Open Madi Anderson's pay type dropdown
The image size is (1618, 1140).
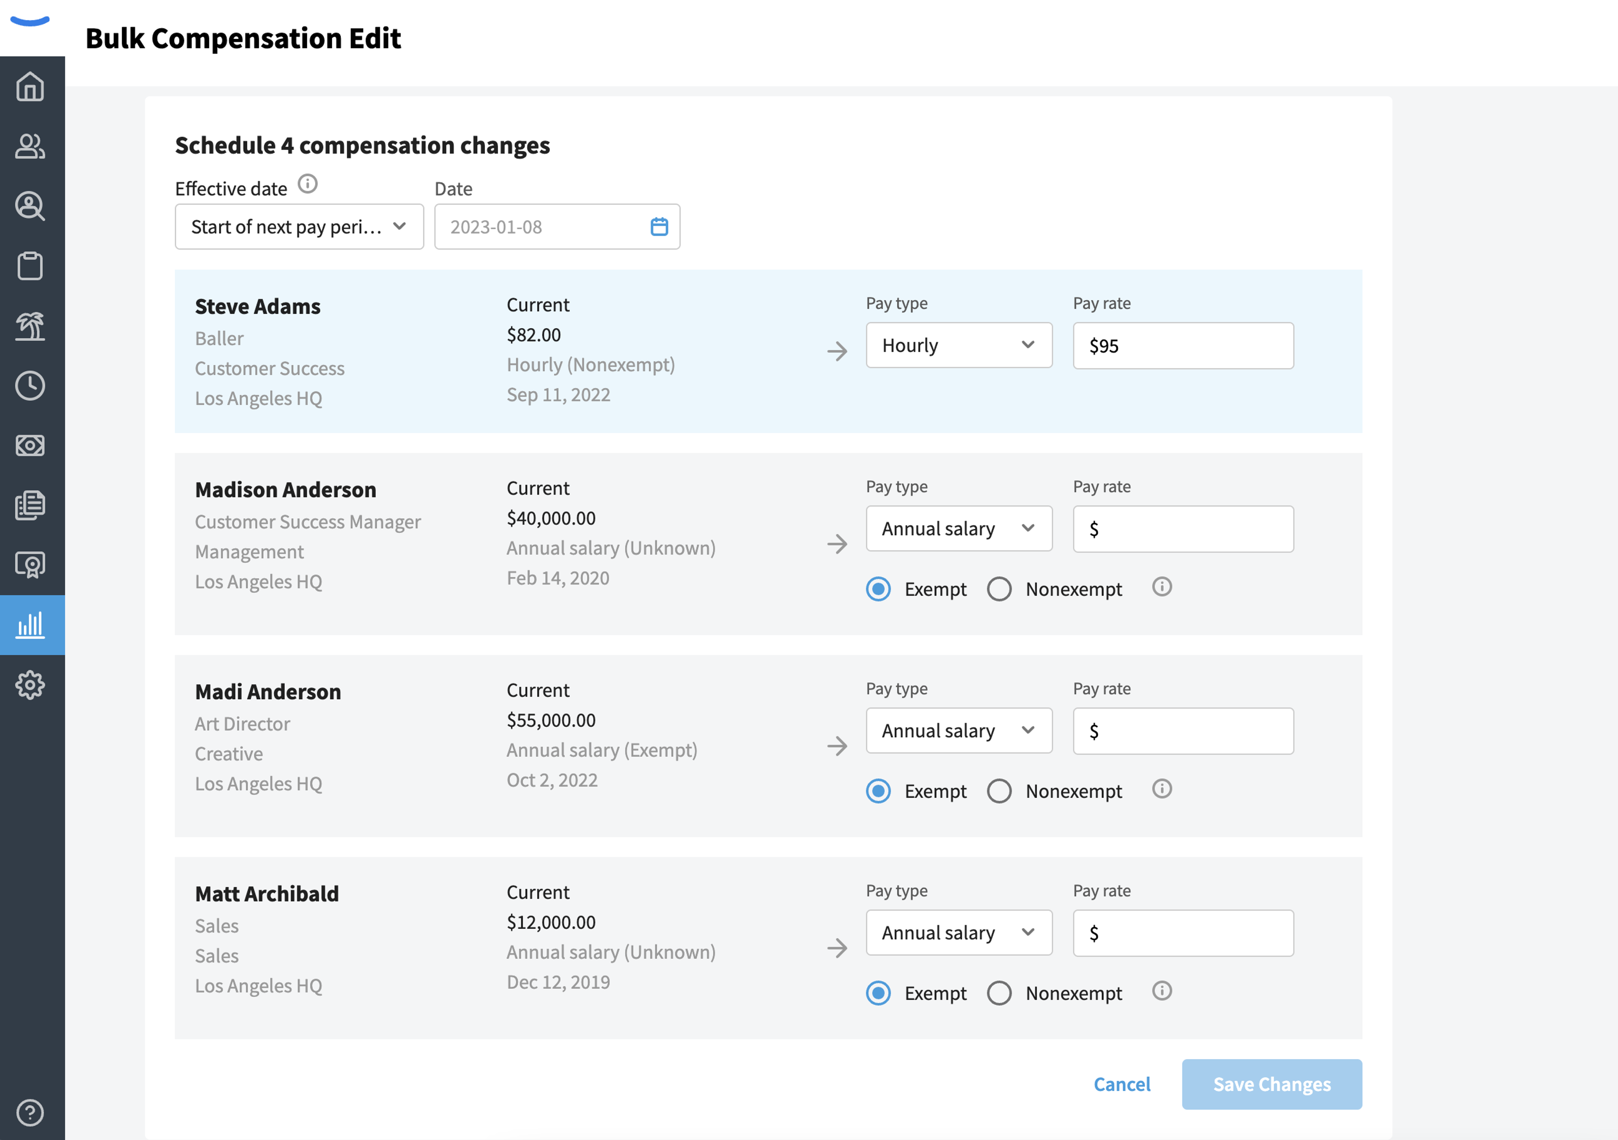click(959, 731)
